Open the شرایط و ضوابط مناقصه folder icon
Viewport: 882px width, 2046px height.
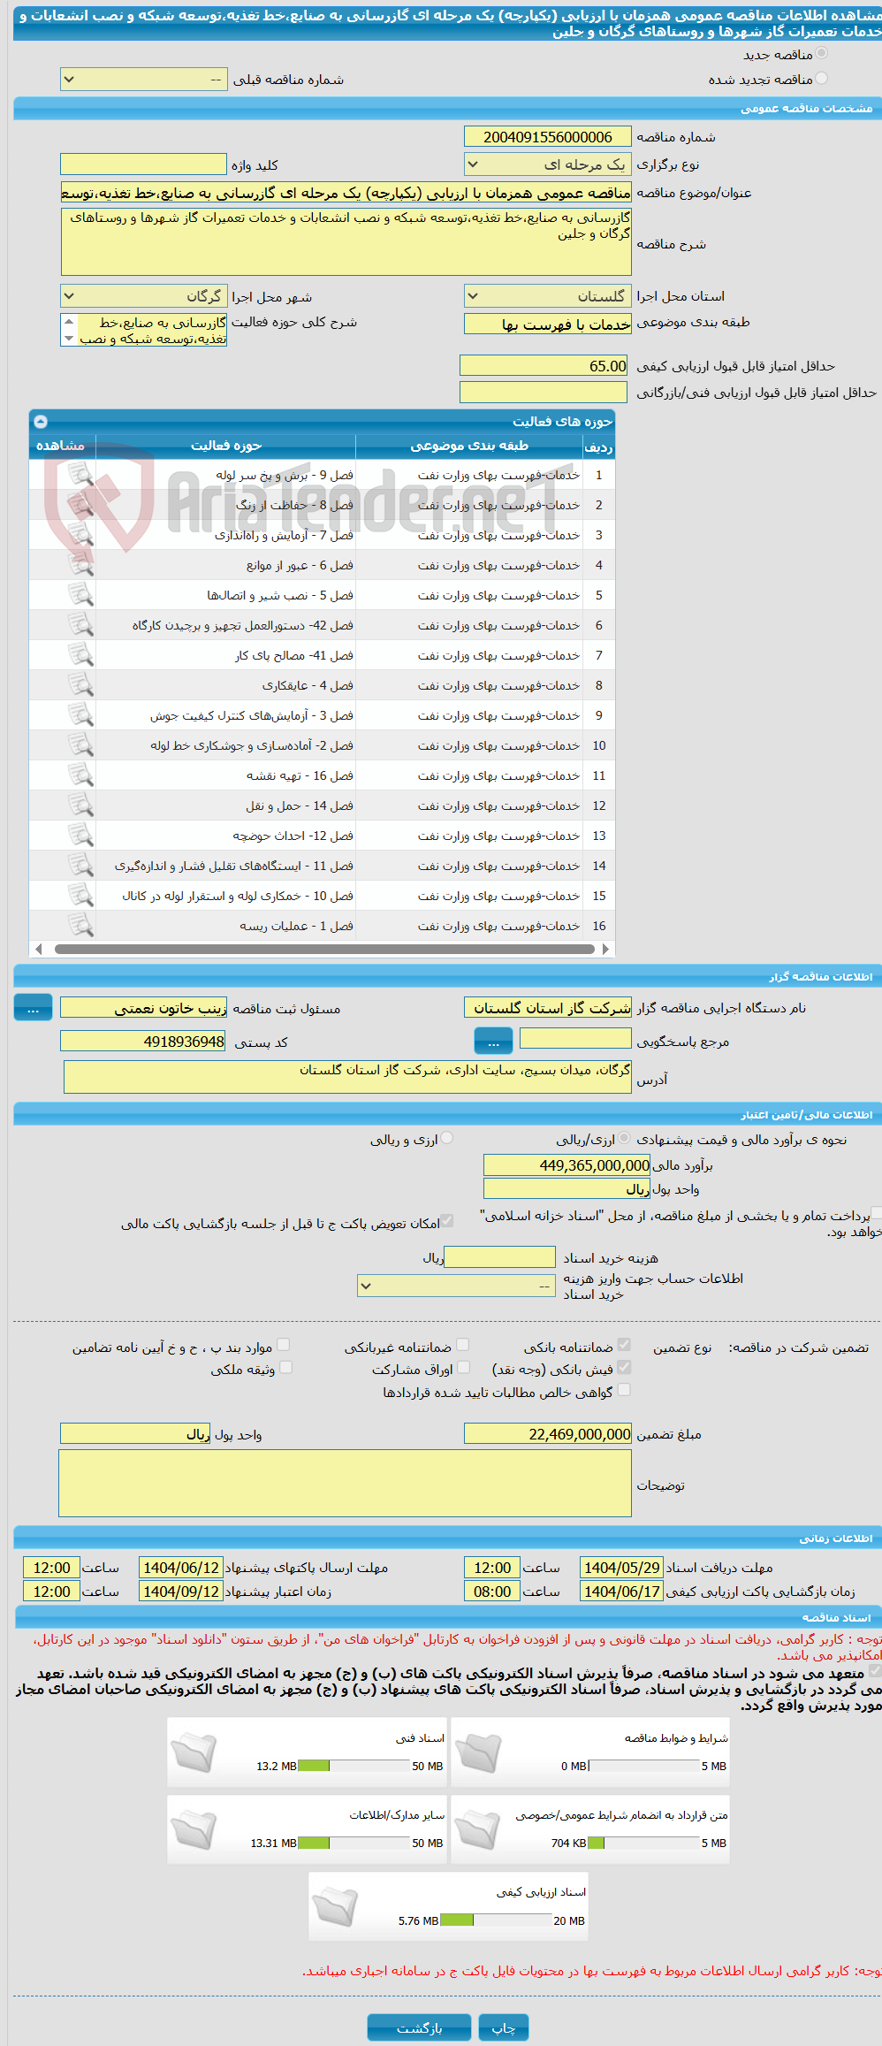pos(478,1752)
